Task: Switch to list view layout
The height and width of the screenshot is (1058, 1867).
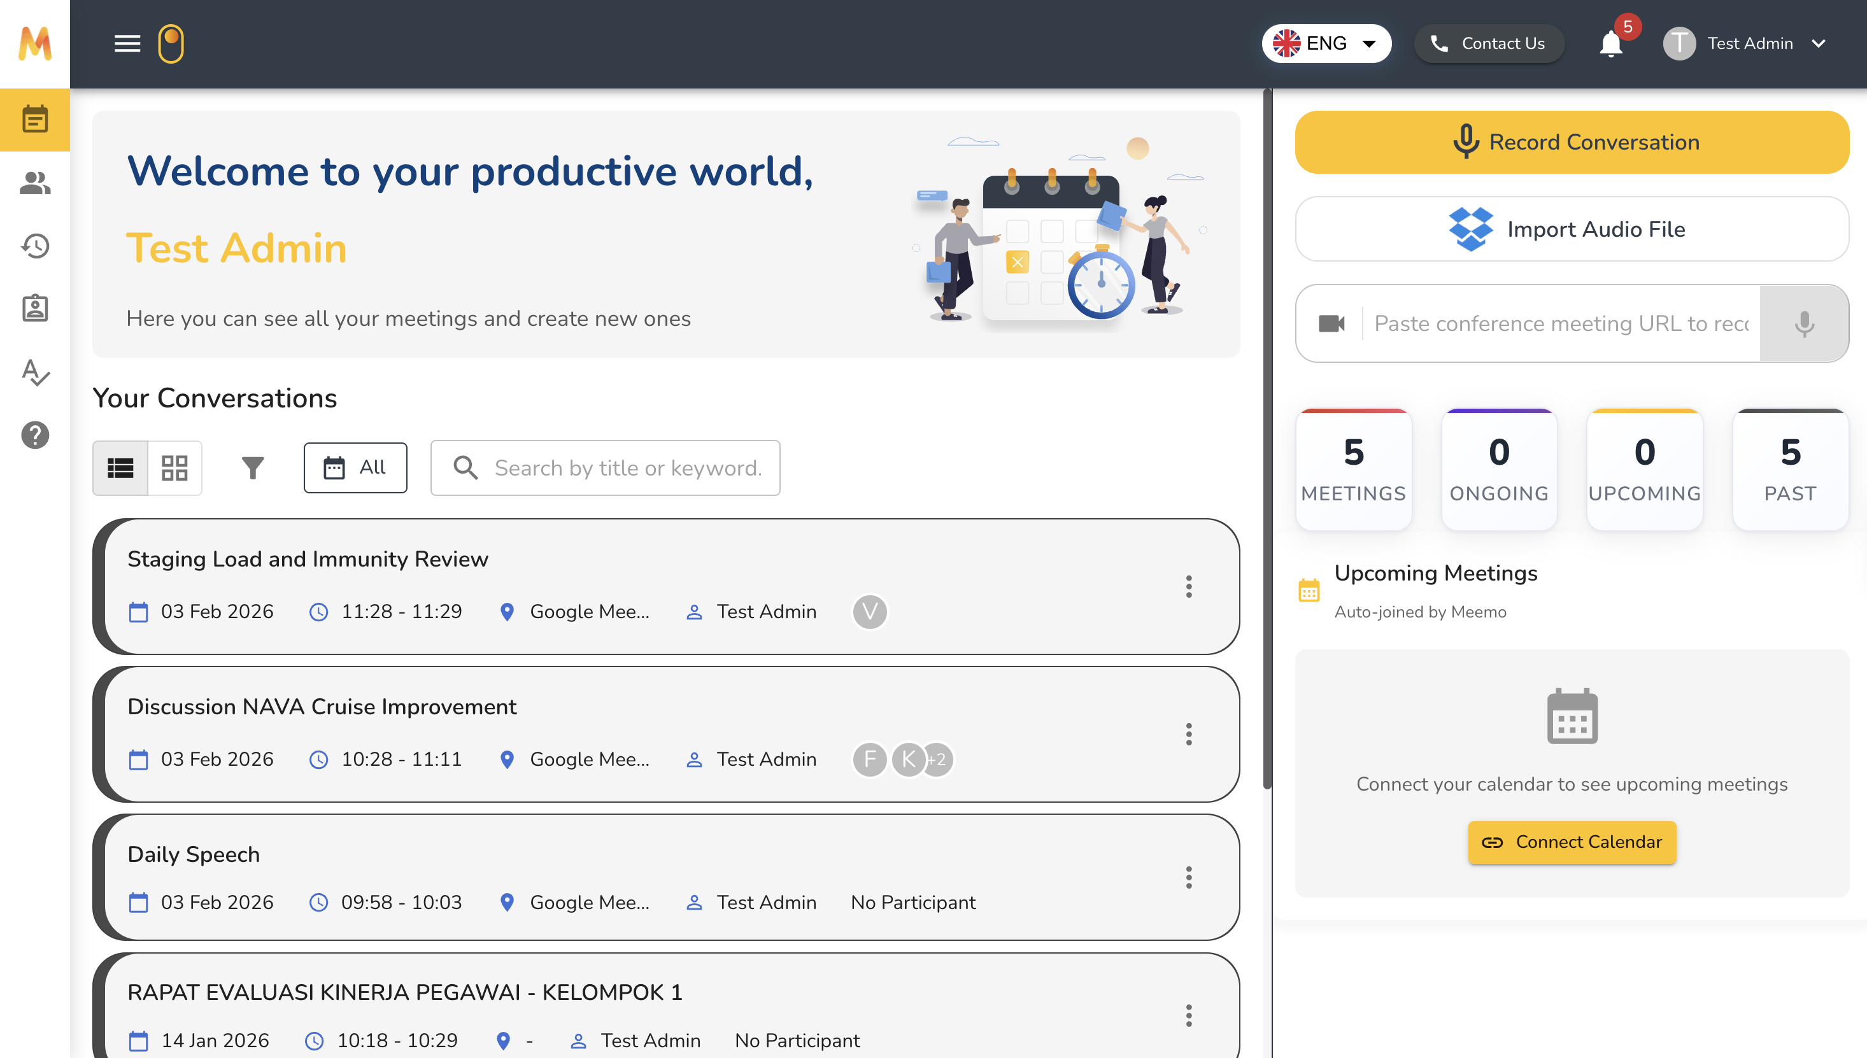Action: [120, 468]
